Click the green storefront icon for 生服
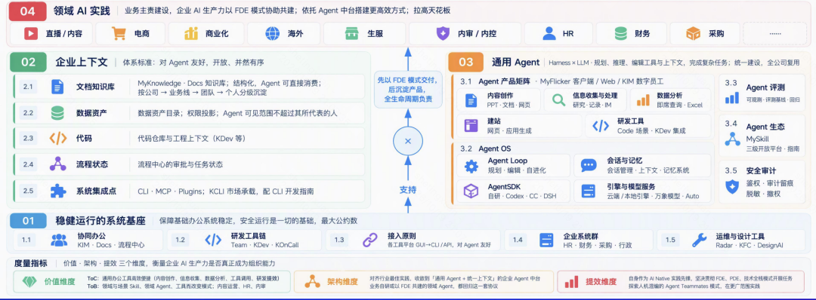The height and width of the screenshot is (300, 816). pos(352,34)
